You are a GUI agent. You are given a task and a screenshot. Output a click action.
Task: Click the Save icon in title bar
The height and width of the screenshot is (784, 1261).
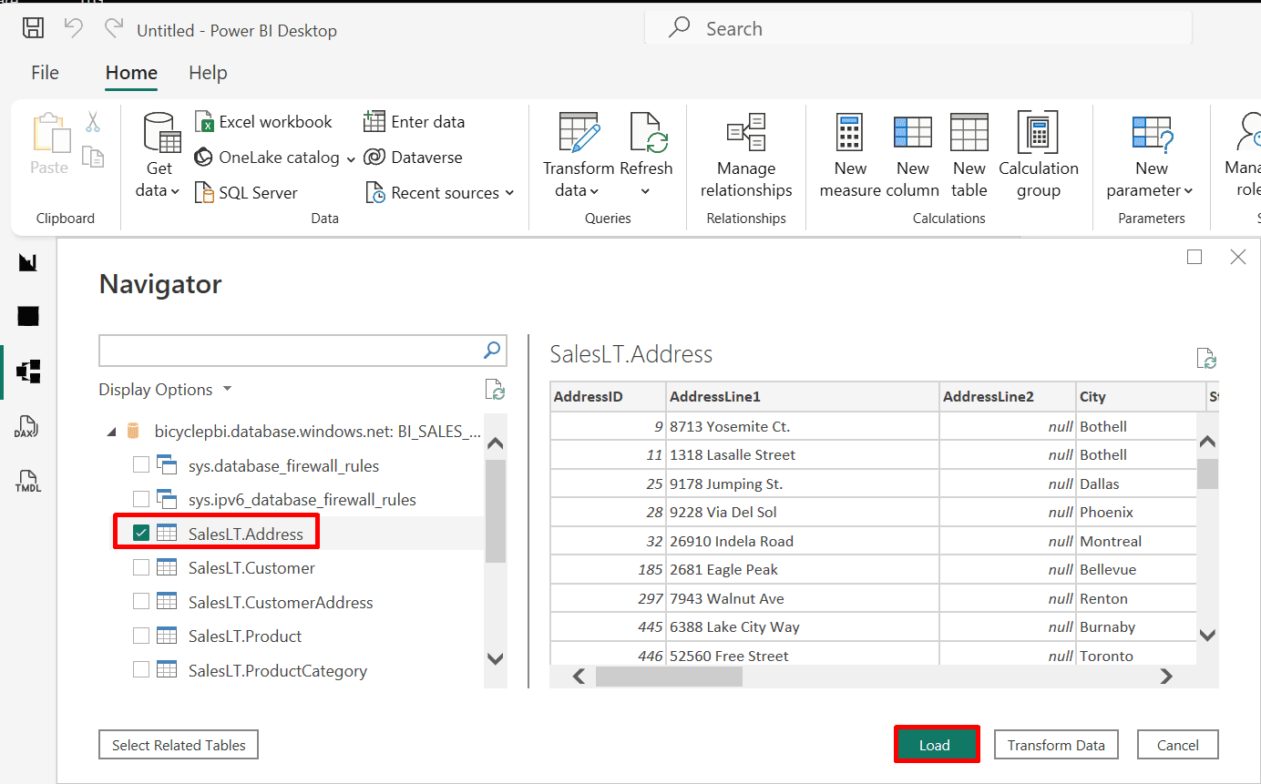33,28
